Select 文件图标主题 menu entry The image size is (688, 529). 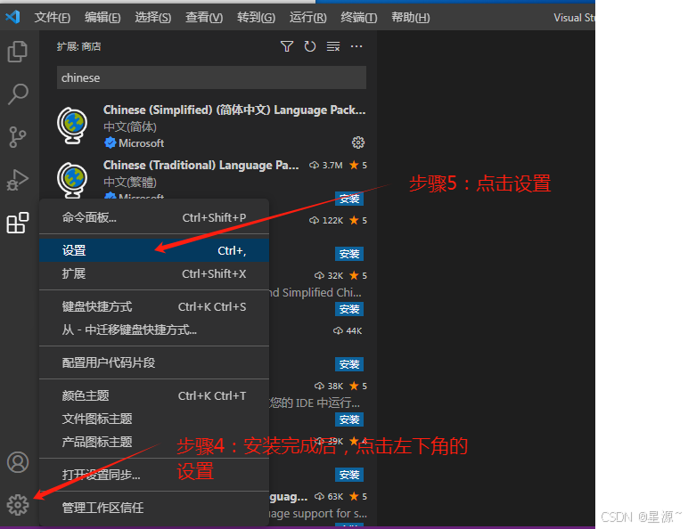click(154, 419)
